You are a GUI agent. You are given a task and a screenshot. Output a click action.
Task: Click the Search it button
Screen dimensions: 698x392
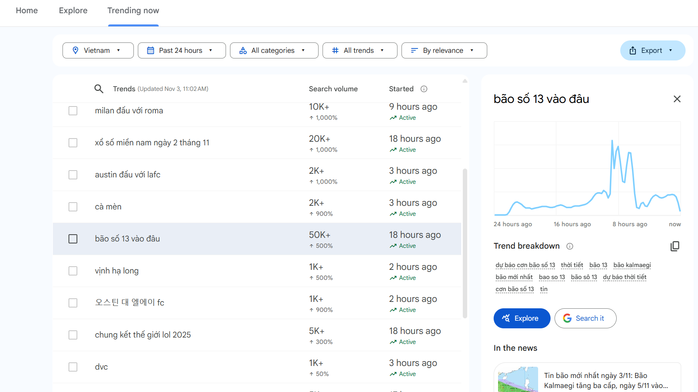[x=585, y=318]
